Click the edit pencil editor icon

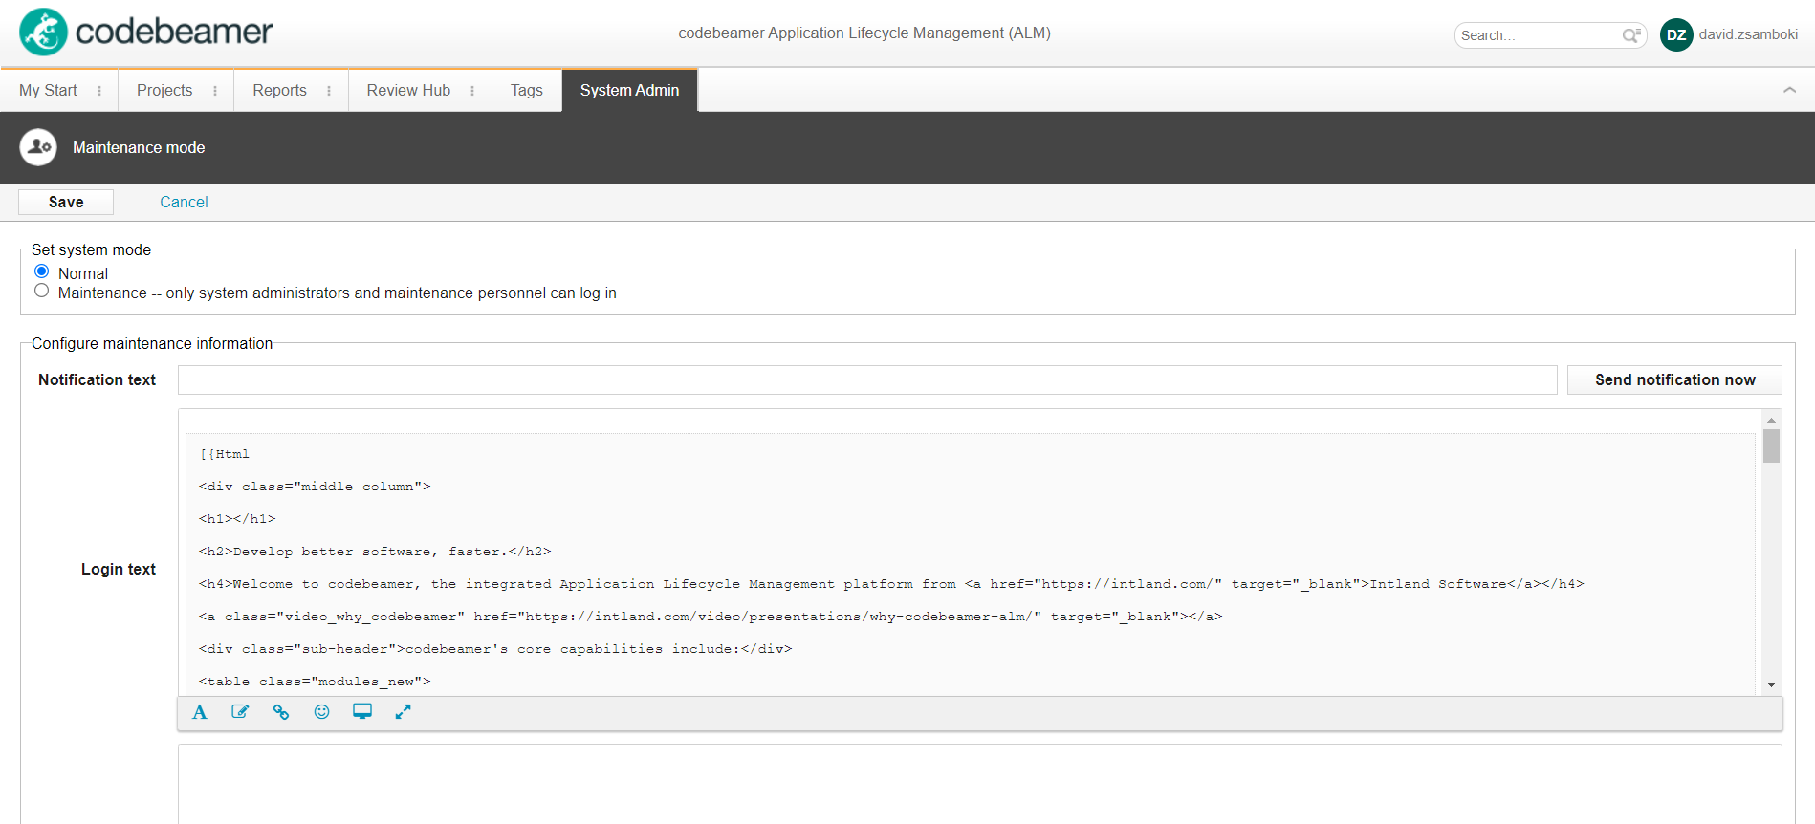click(x=240, y=712)
